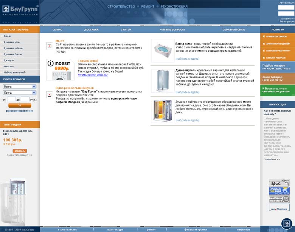Open the shower corner product image
This screenshot has height=232, width=295.
[x=163, y=80]
